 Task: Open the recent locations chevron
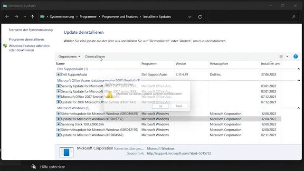coord(25,17)
